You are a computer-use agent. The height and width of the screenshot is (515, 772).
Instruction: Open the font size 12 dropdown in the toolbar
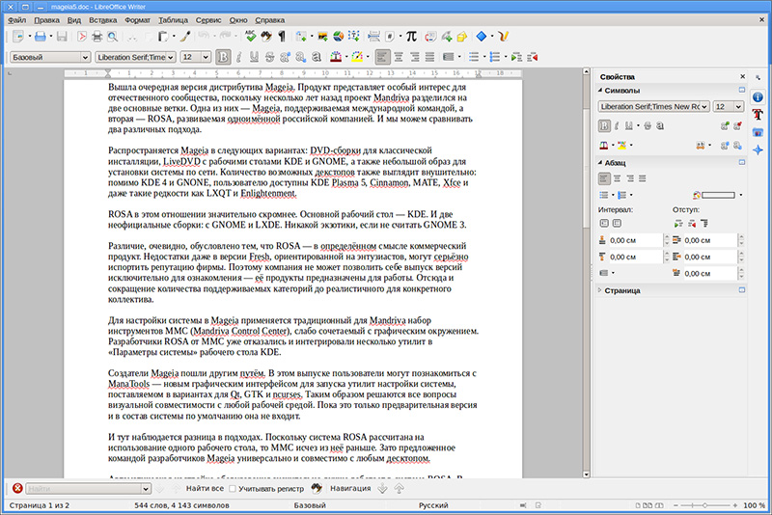206,58
